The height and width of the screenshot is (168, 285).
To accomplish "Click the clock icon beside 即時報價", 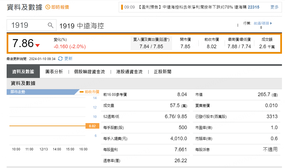I will pos(48,7).
